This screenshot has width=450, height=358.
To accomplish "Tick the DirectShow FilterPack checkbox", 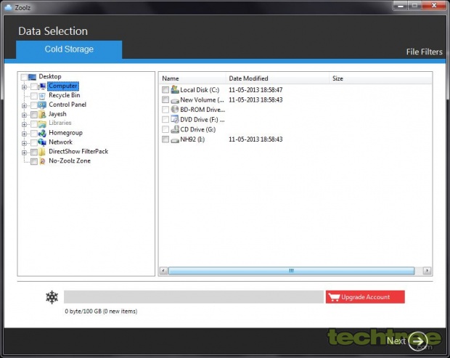I will [x=34, y=152].
